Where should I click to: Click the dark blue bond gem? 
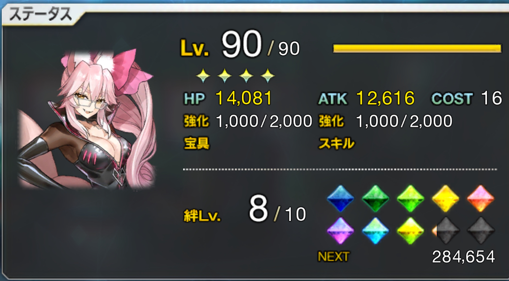pos(340,199)
